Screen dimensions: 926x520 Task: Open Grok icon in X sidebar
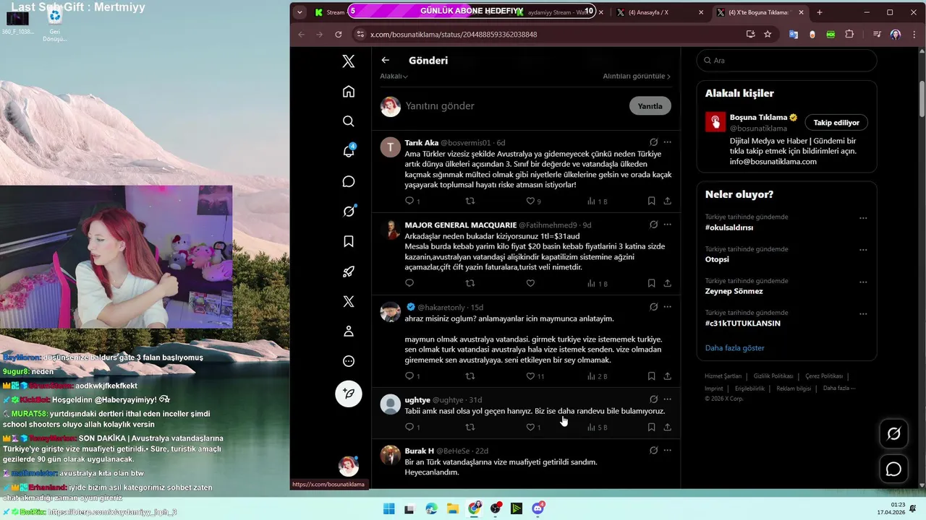point(349,211)
